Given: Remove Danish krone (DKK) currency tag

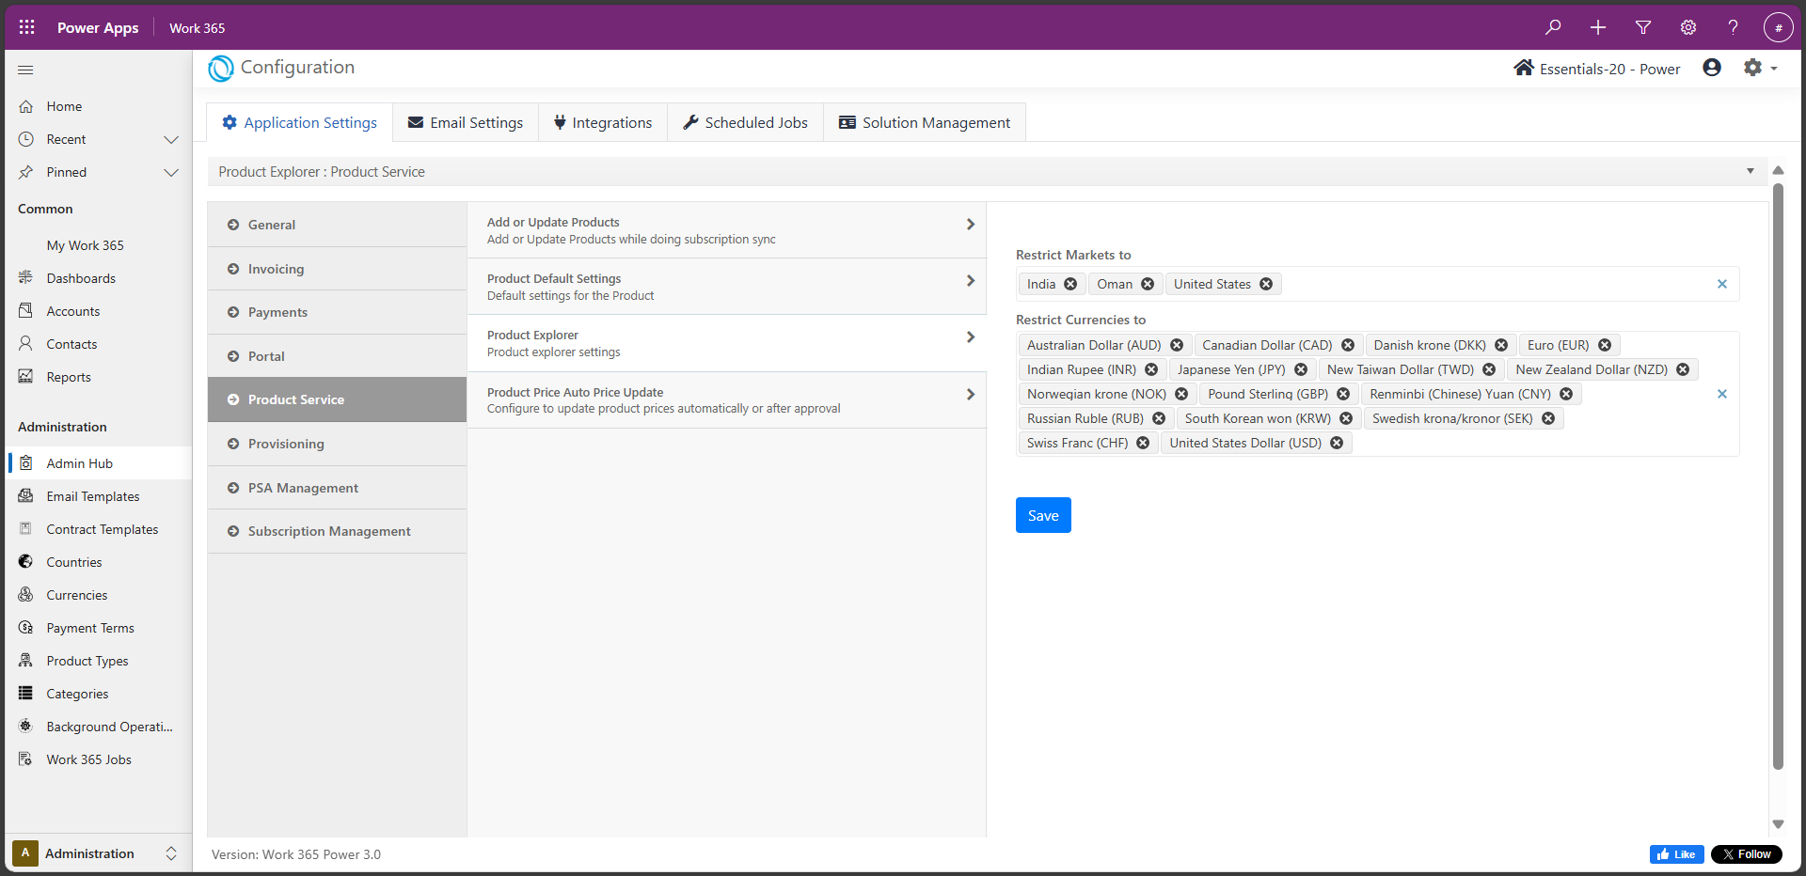Looking at the screenshot, I should 1501,345.
